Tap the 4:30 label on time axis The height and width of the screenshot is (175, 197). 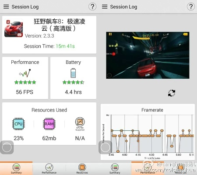[151, 154]
